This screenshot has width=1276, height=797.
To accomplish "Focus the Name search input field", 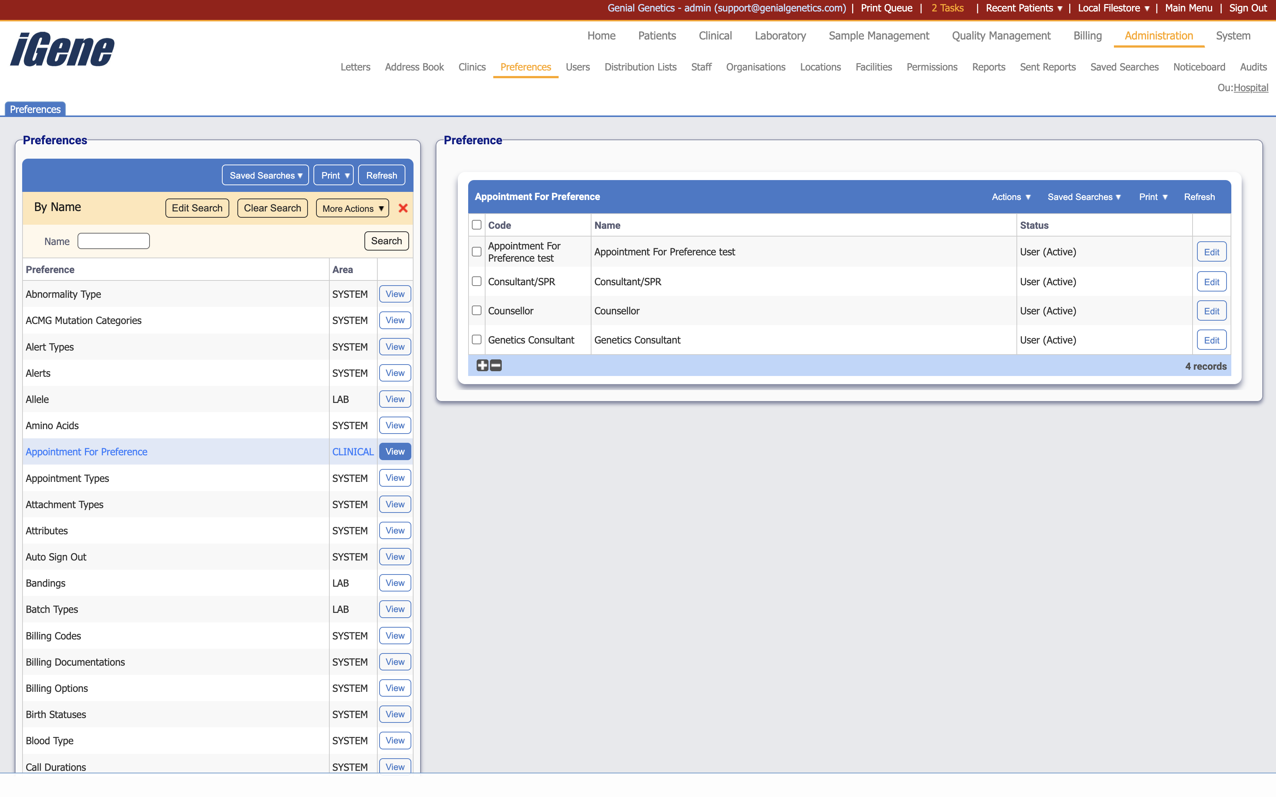I will (x=113, y=241).
